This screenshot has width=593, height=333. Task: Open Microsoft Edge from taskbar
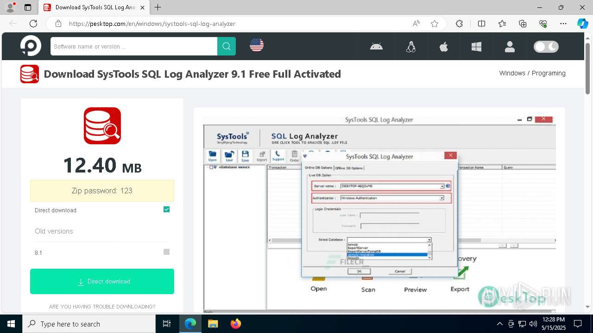click(x=190, y=324)
